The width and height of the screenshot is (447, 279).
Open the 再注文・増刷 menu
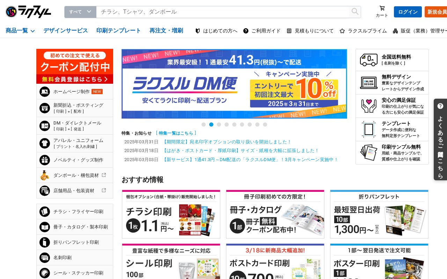[166, 31]
